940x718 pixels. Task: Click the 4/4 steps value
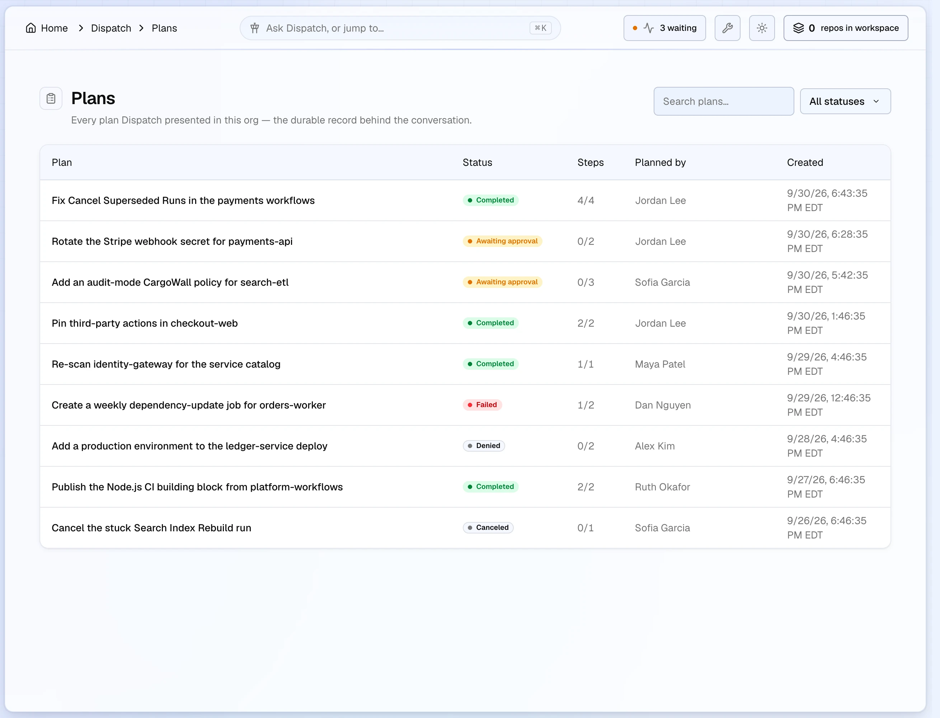[586, 200]
